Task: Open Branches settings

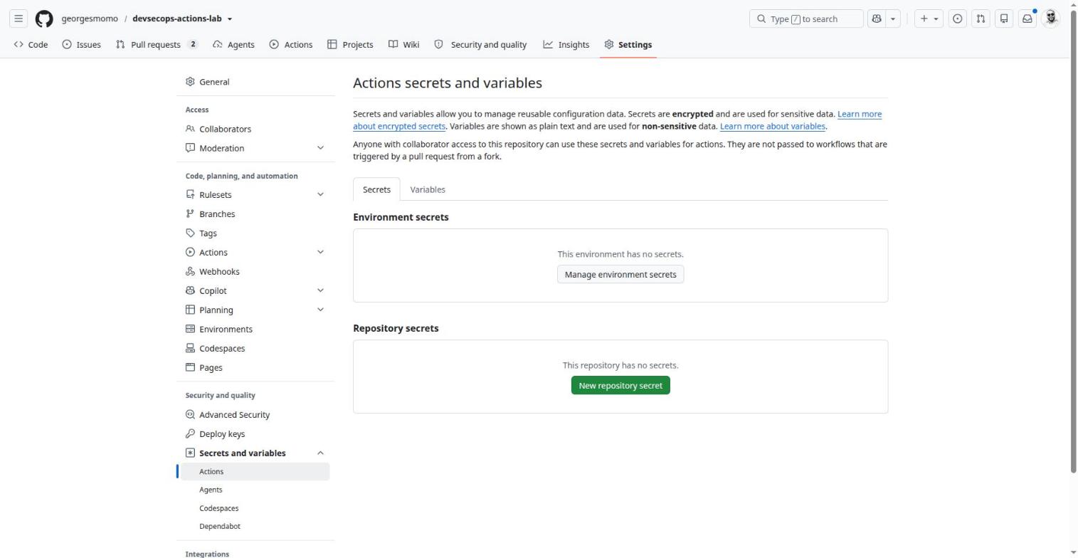Action: pyautogui.click(x=255, y=214)
